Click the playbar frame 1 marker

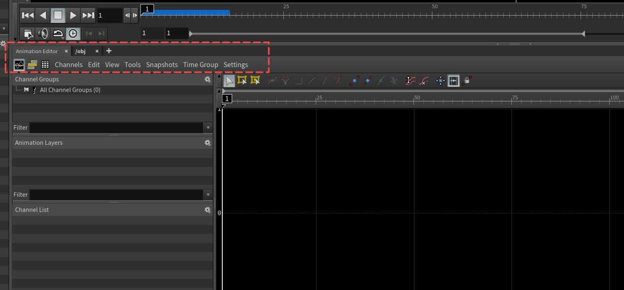(147, 9)
